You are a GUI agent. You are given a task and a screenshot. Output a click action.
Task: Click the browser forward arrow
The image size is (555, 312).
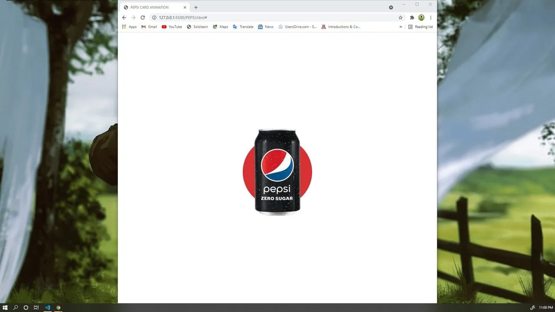(x=133, y=17)
